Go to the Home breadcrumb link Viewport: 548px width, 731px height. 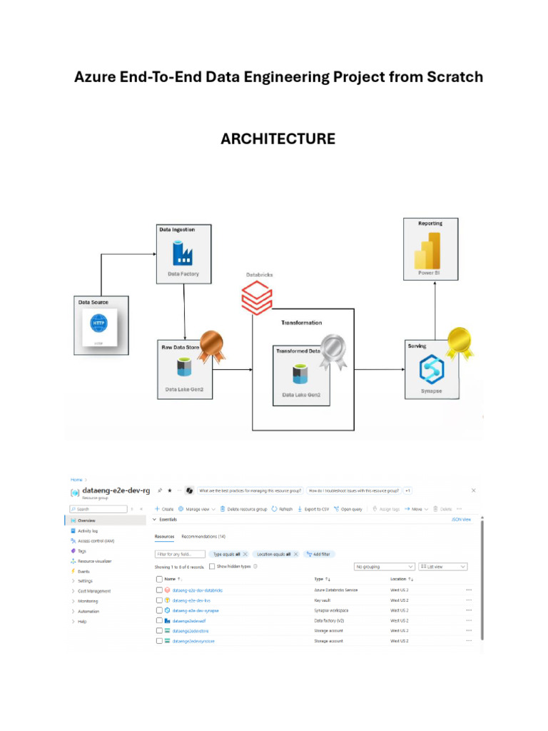tap(76, 480)
